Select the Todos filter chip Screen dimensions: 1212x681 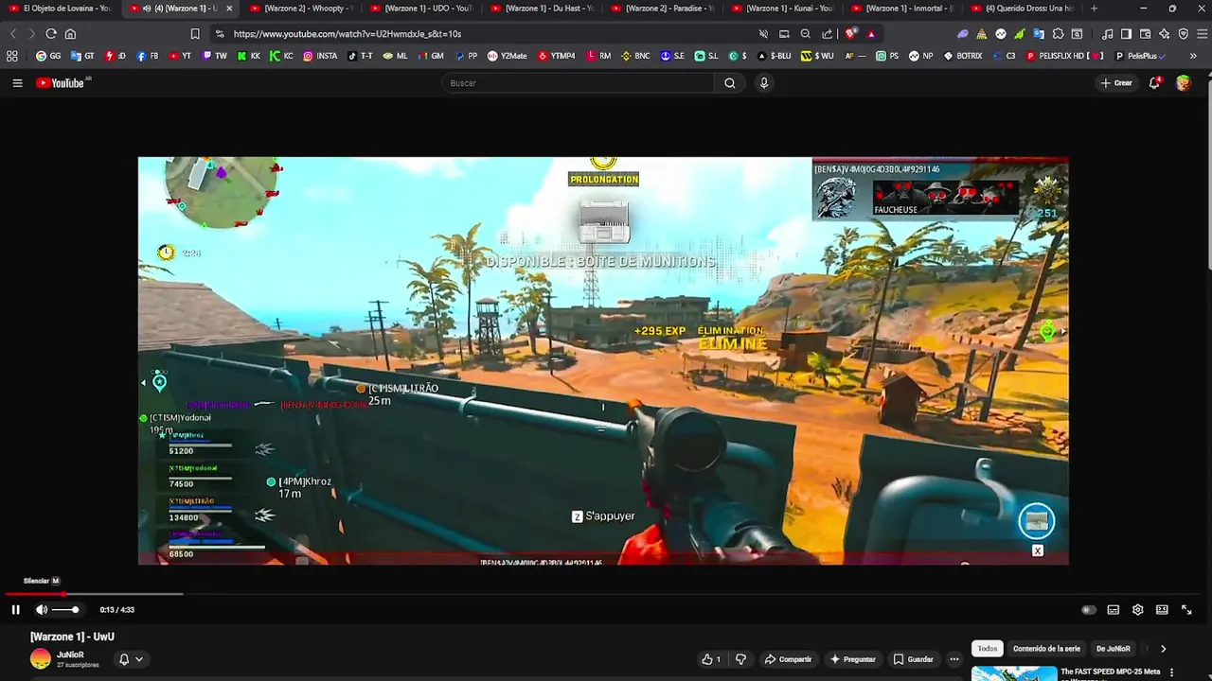coord(988,649)
